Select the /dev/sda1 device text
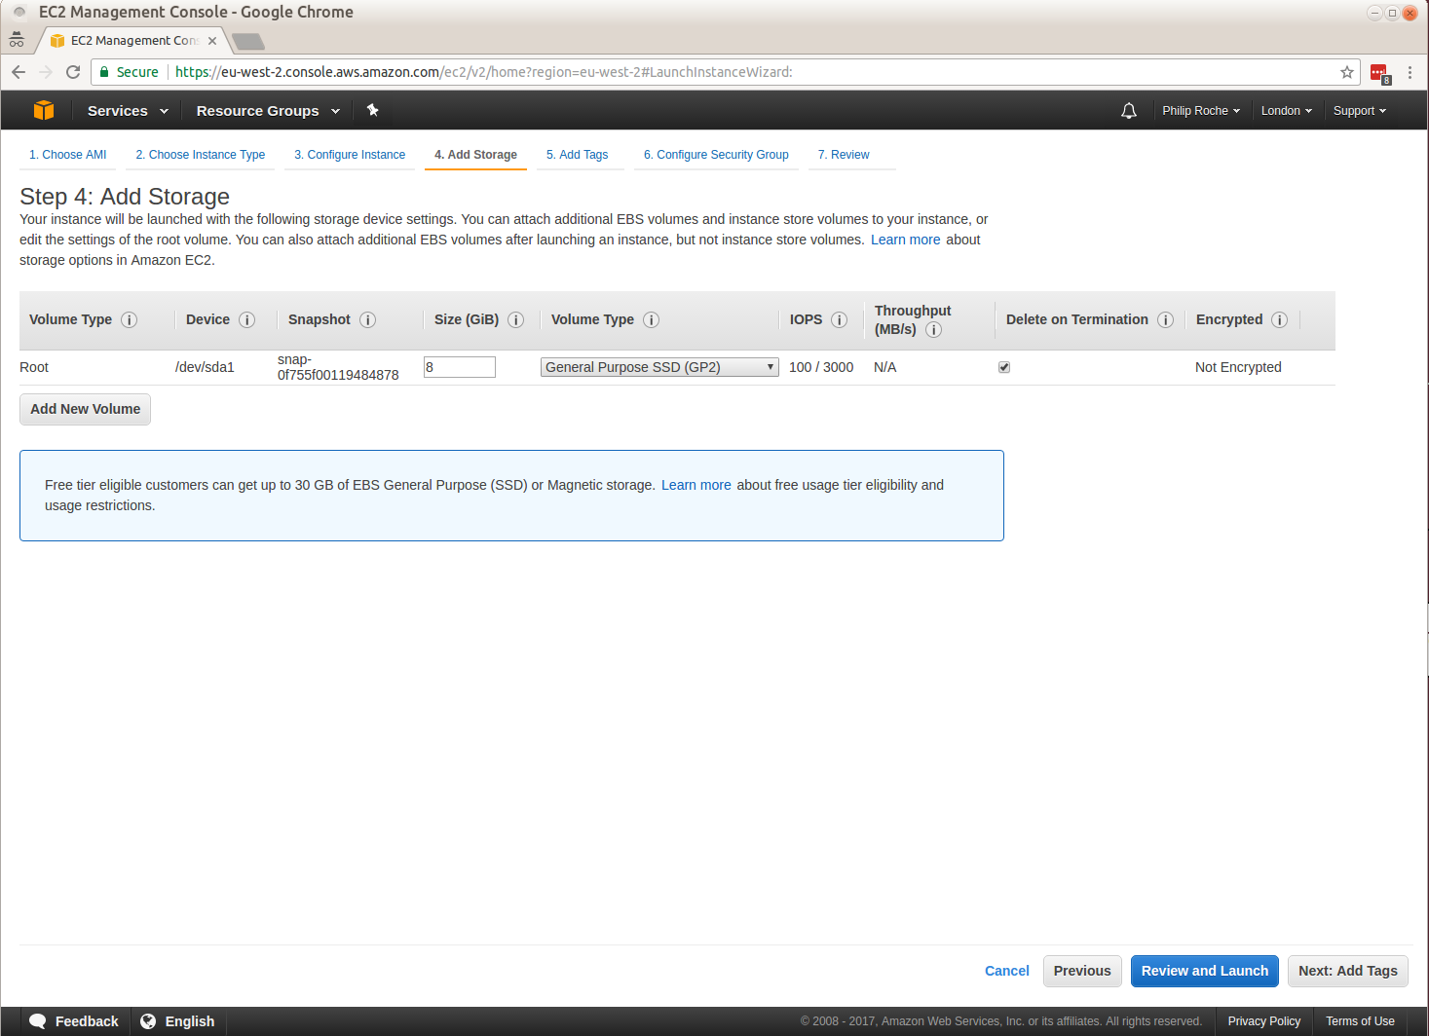 click(x=205, y=367)
